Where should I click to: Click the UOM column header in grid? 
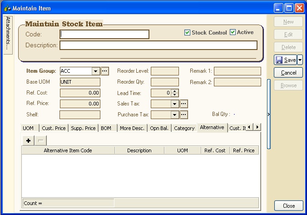point(183,150)
